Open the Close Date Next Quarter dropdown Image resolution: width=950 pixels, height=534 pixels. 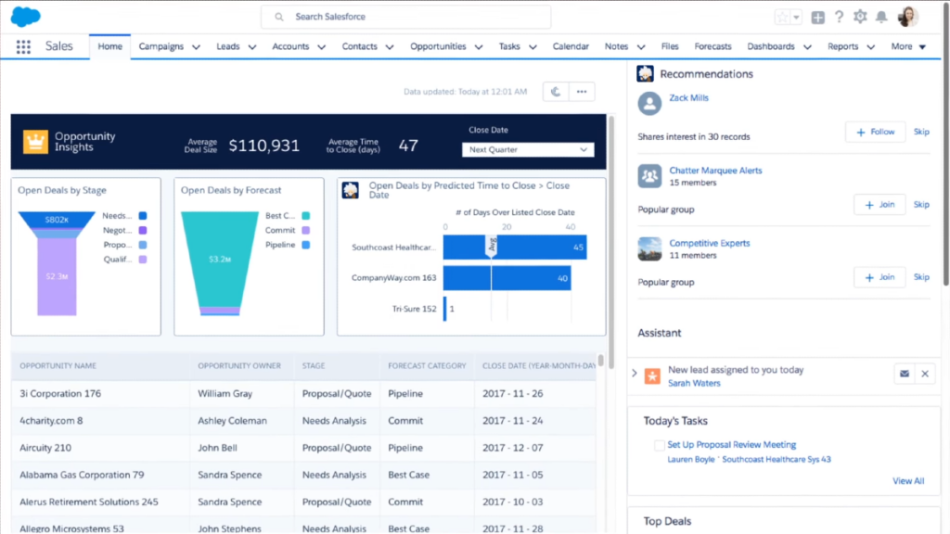click(528, 149)
